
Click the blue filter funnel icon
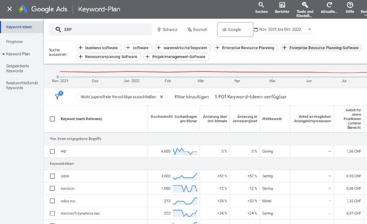tap(58, 97)
